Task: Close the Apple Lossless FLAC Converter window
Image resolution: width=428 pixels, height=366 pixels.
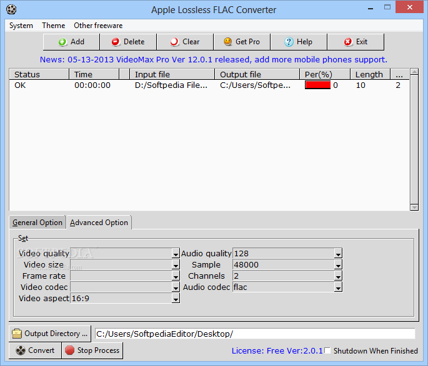Action: (x=409, y=7)
